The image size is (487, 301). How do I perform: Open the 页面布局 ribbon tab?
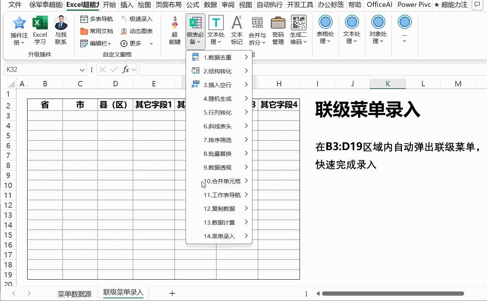tap(169, 5)
